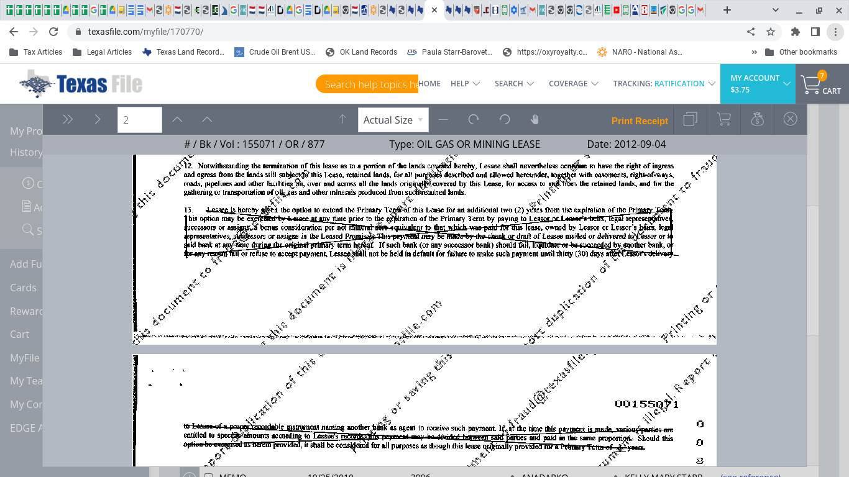Bookmark this page with the star icon
The height and width of the screenshot is (477, 849).
coord(771,32)
